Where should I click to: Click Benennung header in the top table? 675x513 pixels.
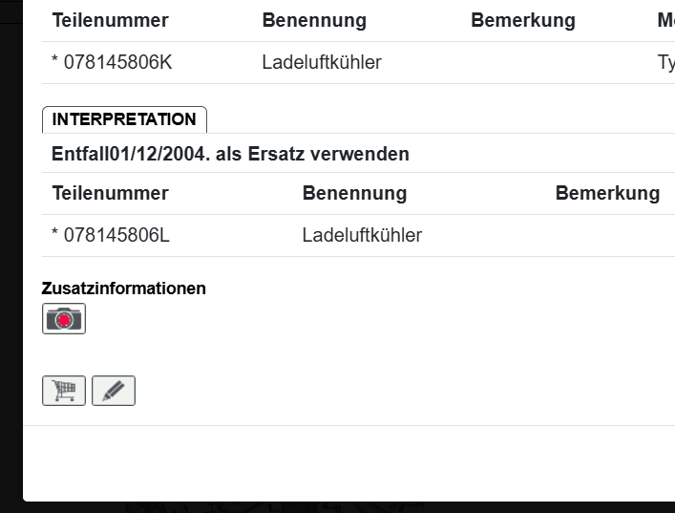[314, 21]
